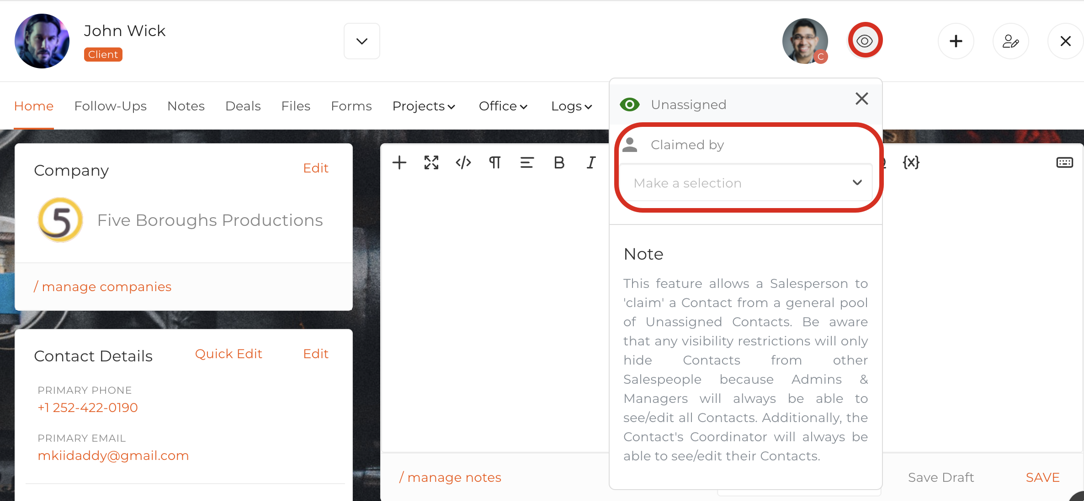1084x501 pixels.
Task: Click Quick Edit in Contact Details
Action: coord(228,354)
